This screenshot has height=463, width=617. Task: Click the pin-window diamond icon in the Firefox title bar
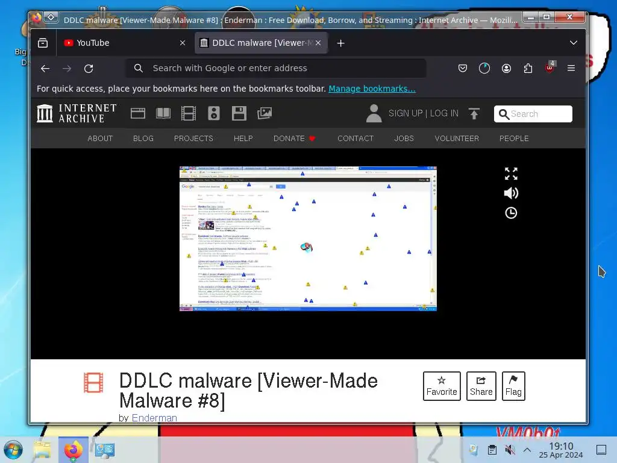(x=51, y=17)
